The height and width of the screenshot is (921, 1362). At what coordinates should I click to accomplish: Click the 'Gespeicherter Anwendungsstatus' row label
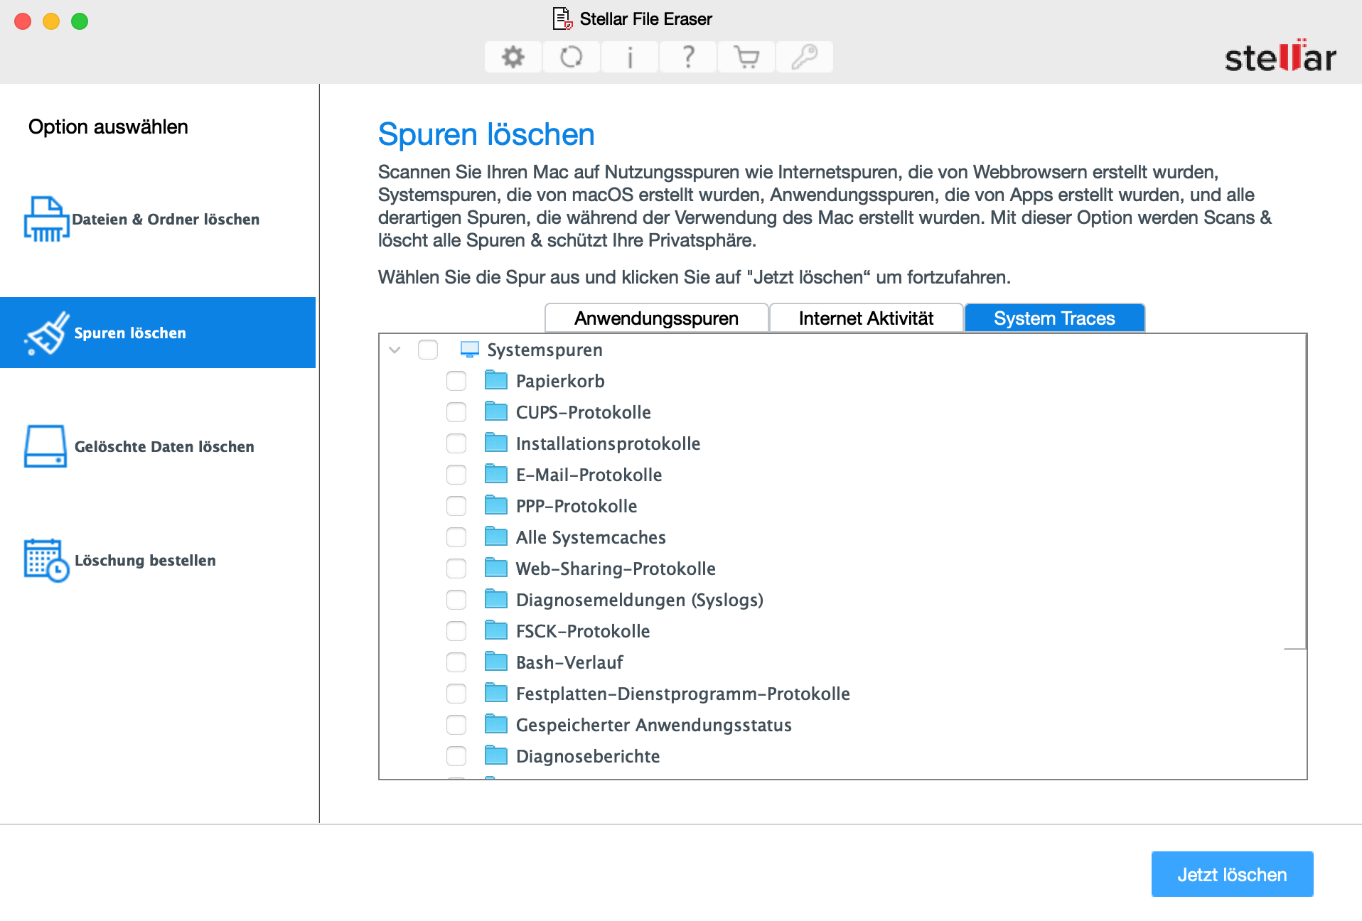pos(654,725)
